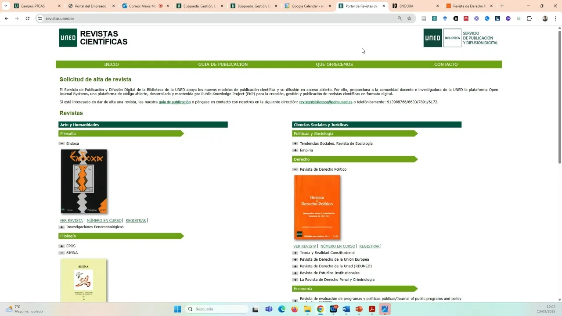Click NÚMERO EN CURSO under Endoxa

tap(104, 221)
